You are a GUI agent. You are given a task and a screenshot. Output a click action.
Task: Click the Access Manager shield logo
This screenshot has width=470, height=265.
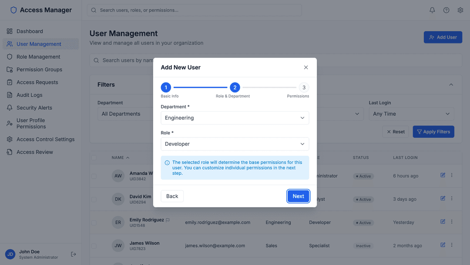(x=13, y=10)
